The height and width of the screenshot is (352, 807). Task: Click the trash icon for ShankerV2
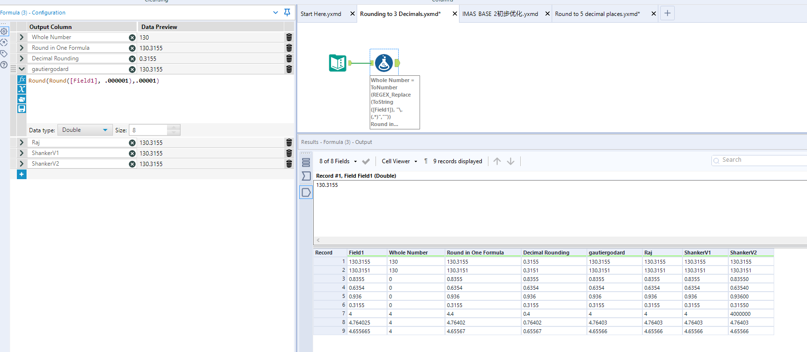289,164
